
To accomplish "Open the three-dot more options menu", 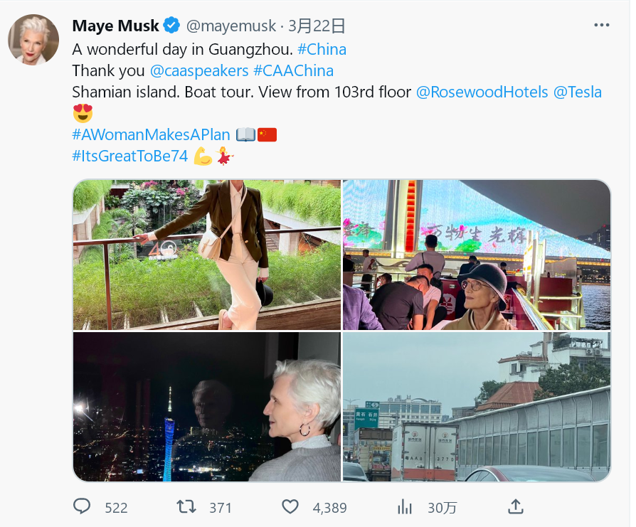I will 602,25.
